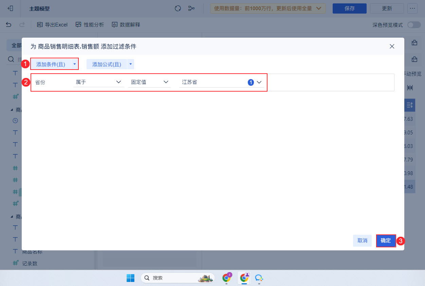
Task: Close the 添加过滤条件 dialog with X
Action: point(392,46)
